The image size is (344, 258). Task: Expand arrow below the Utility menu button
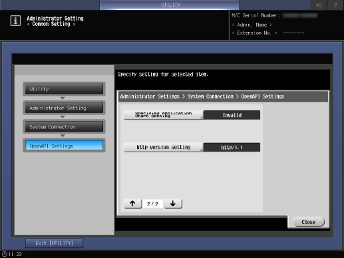pos(63,98)
